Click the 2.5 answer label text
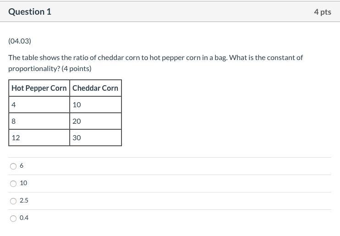 [x=24, y=200]
